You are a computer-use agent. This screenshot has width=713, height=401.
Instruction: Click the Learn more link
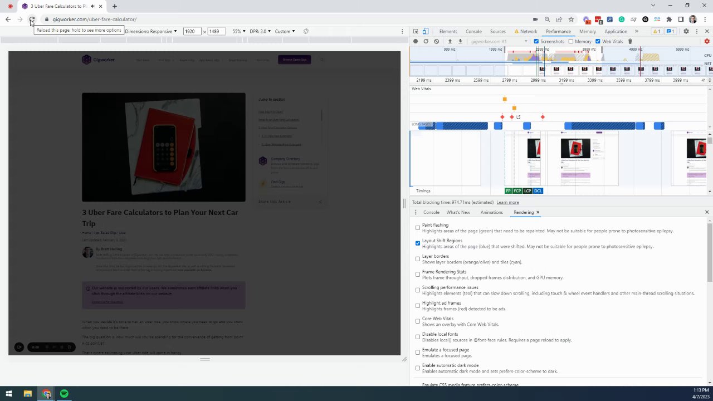click(x=507, y=202)
